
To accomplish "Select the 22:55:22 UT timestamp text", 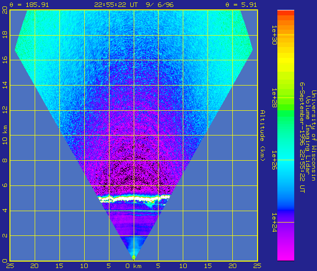I will click(116, 4).
